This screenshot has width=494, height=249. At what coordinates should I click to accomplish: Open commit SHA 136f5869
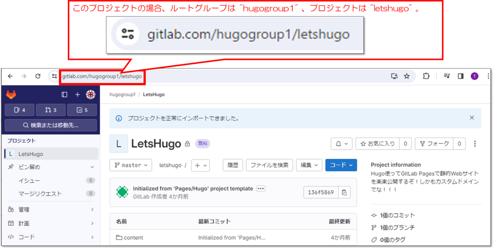point(321,192)
